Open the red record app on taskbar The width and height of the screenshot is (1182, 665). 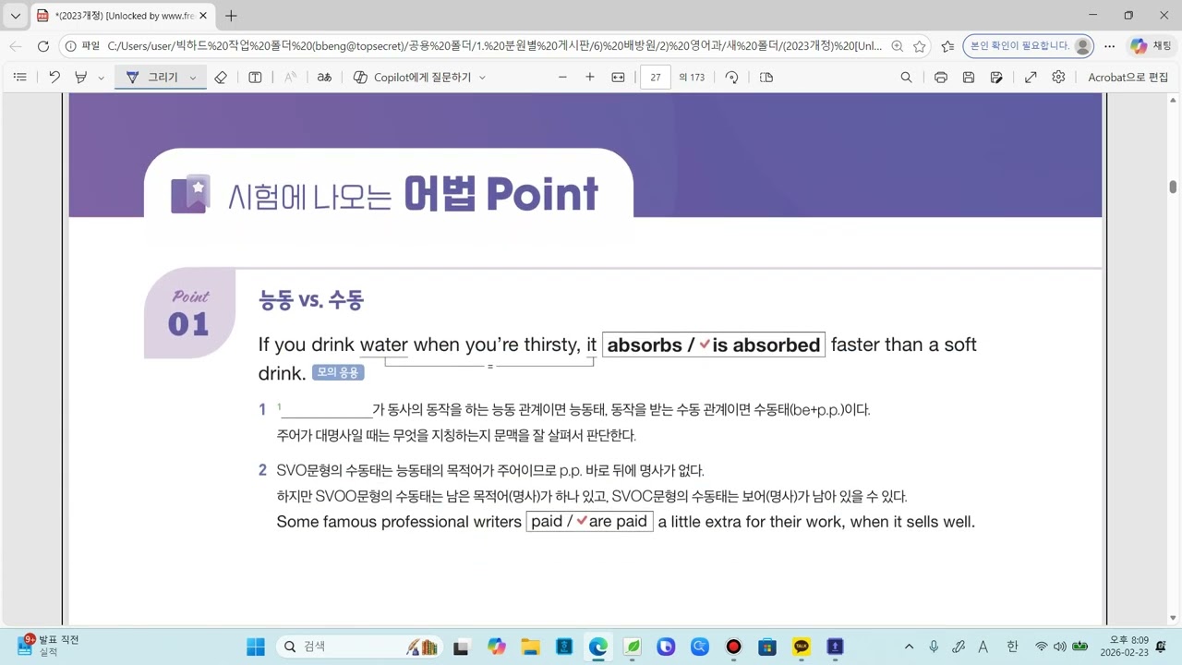pos(733,647)
